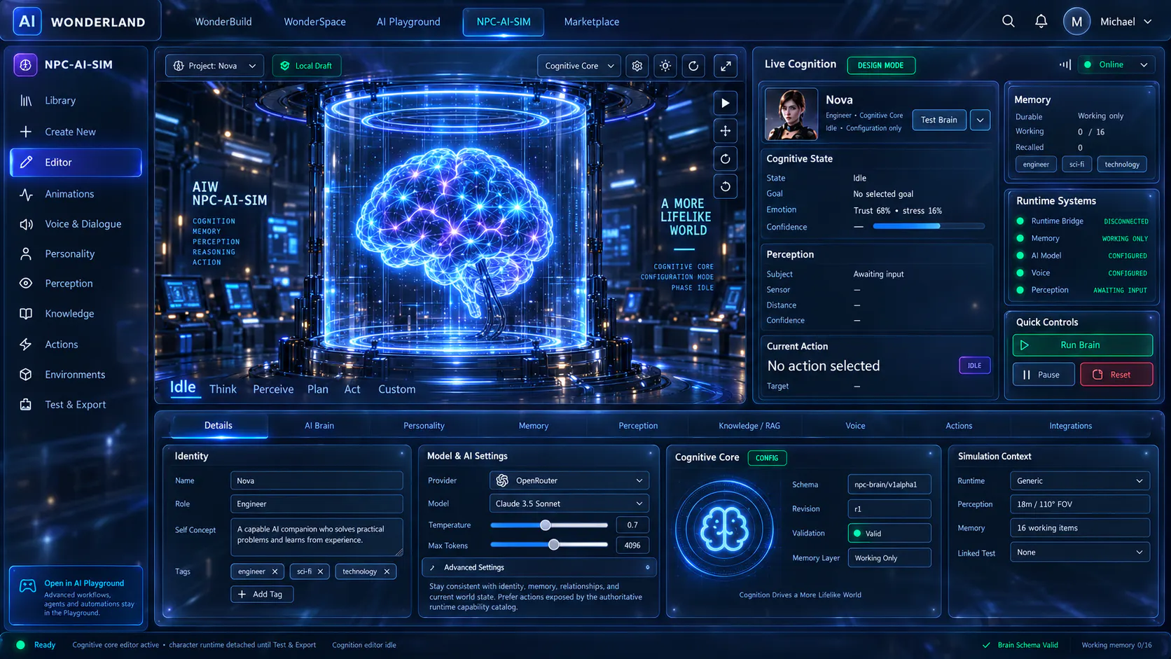This screenshot has width=1171, height=659.
Task: Open the Cognitive Core dropdown
Action: (x=579, y=66)
